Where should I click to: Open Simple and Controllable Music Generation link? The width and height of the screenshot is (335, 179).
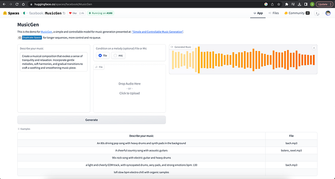pos(157,32)
